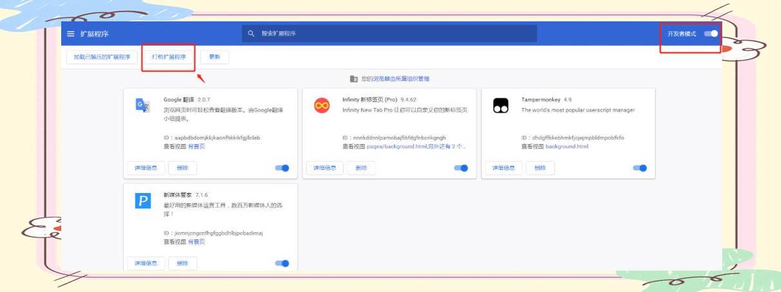Click the Infinity 新标签页 extension icon
Image resolution: width=781 pixels, height=292 pixels.
click(x=322, y=105)
